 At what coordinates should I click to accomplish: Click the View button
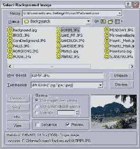click(x=18, y=126)
